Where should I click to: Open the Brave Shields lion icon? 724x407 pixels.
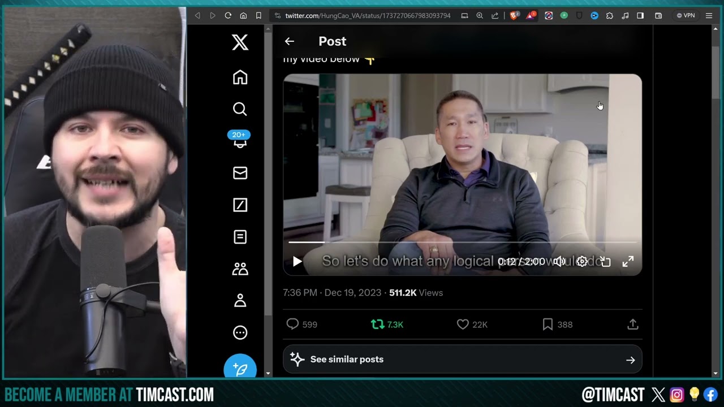[514, 15]
